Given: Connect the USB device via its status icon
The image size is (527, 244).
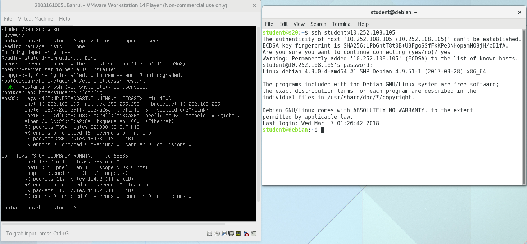Looking at the screenshot, I should [246, 233].
